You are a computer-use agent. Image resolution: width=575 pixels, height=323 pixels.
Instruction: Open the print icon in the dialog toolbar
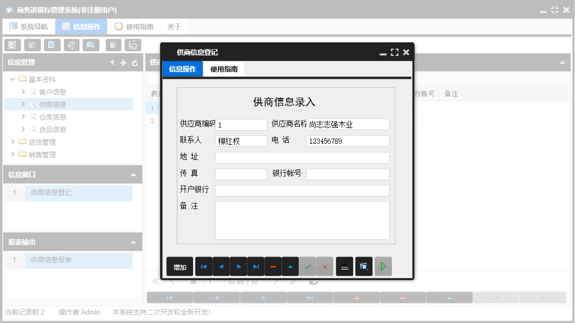pyautogui.click(x=344, y=267)
